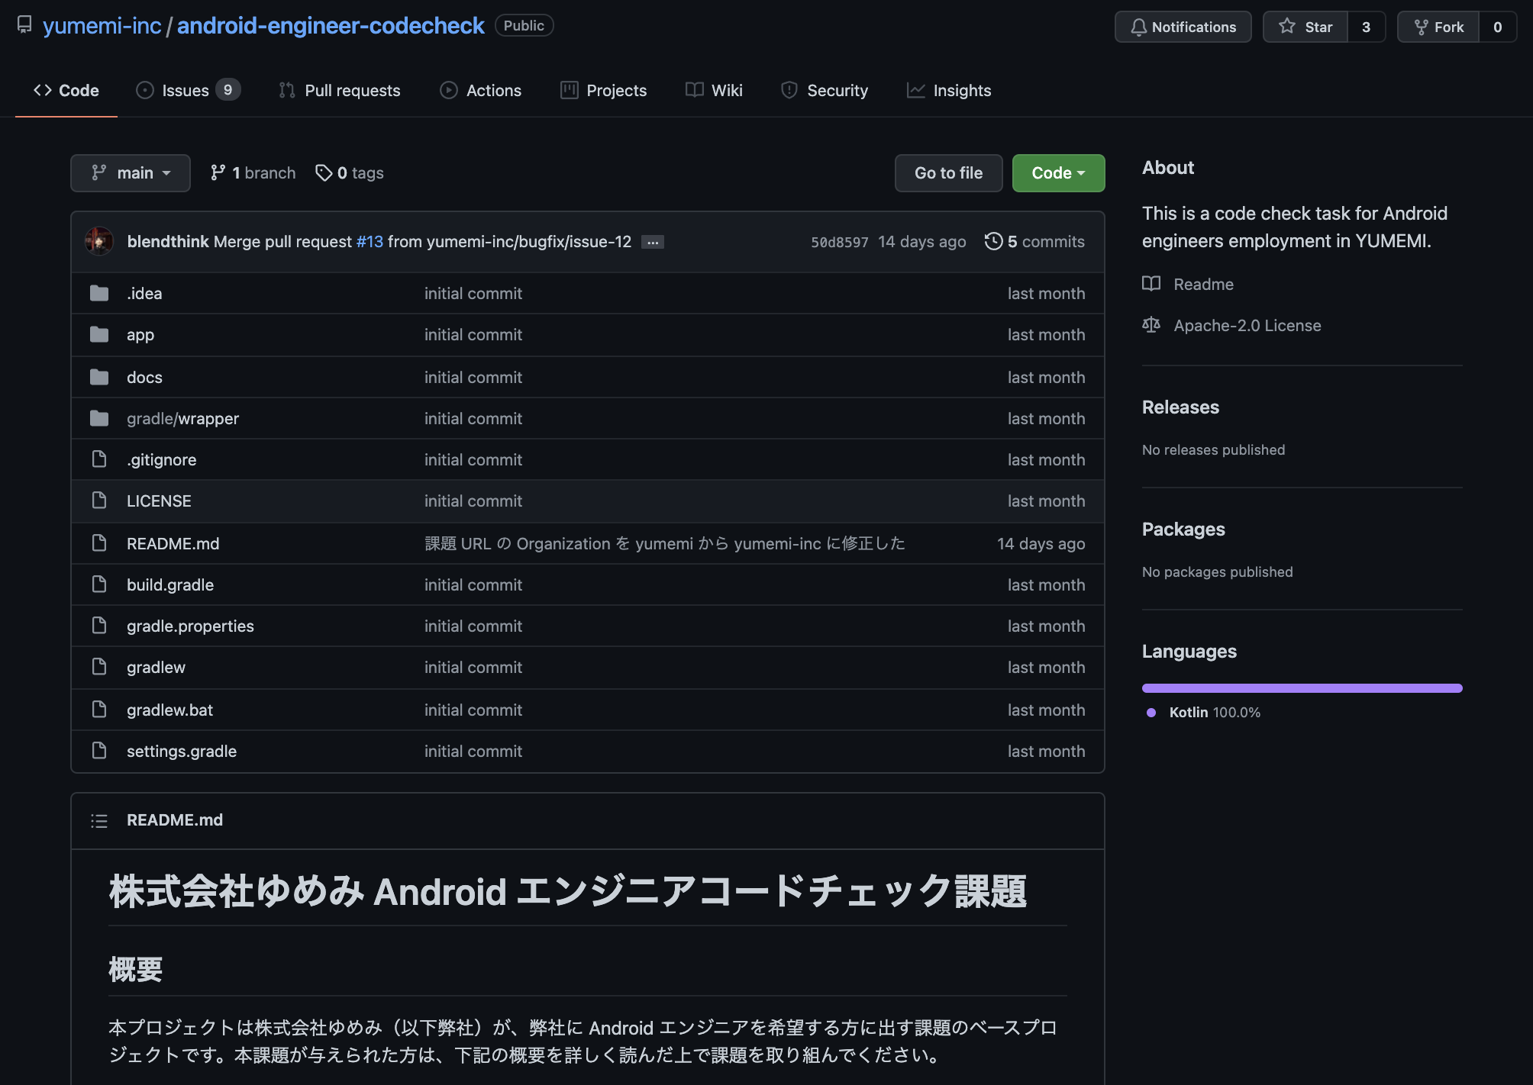This screenshot has height=1085, width=1533.
Task: Click the purple Kotlin language bar
Action: click(x=1302, y=688)
